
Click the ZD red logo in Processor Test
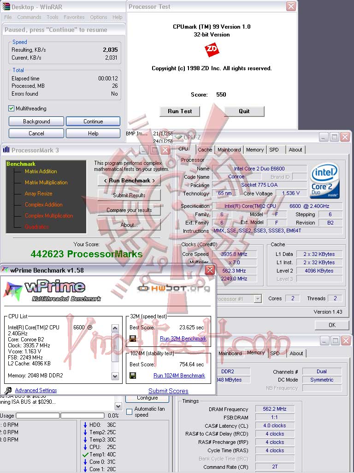click(212, 50)
